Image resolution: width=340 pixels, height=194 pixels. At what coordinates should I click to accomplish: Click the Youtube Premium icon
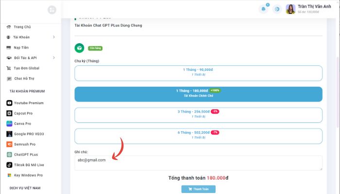point(9,103)
